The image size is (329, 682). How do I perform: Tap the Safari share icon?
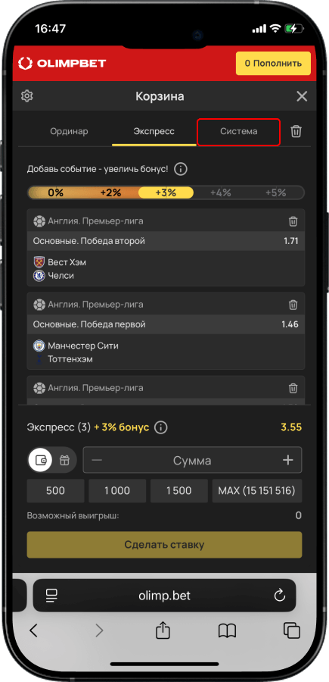pyautogui.click(x=162, y=630)
